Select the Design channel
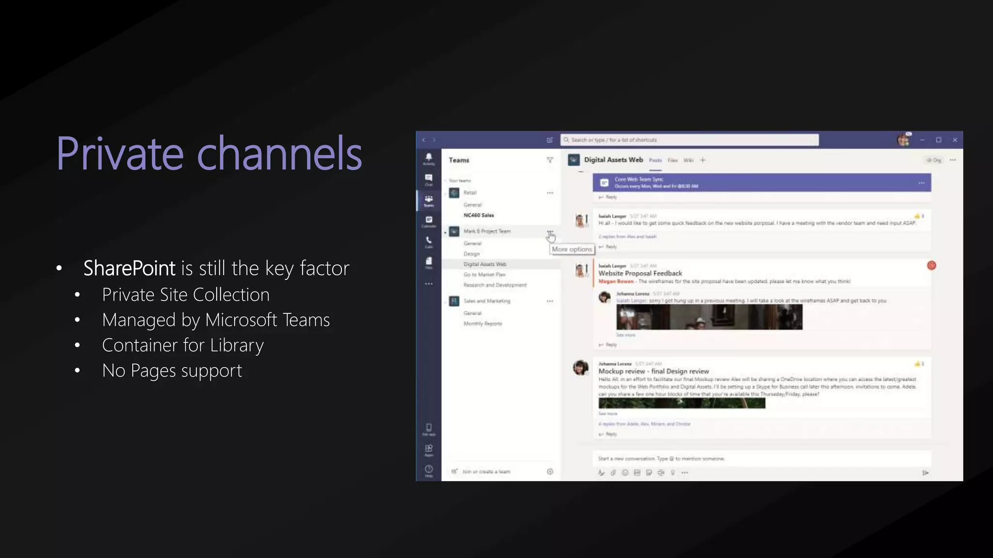The height and width of the screenshot is (558, 993). coord(471,254)
